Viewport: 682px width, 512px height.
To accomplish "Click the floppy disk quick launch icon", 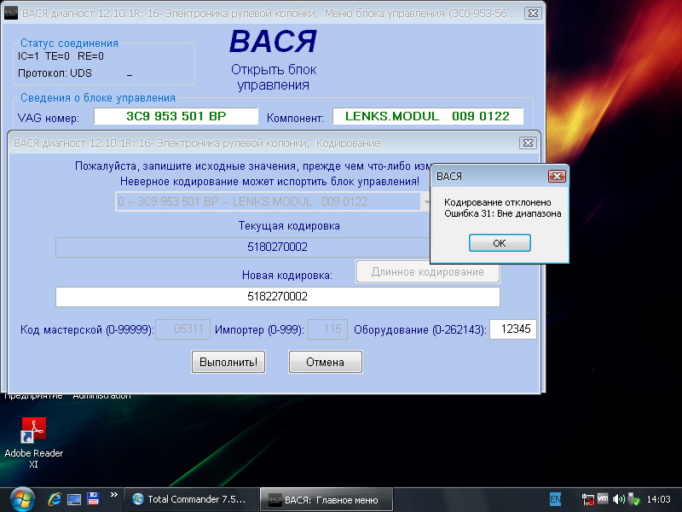I will click(x=93, y=498).
